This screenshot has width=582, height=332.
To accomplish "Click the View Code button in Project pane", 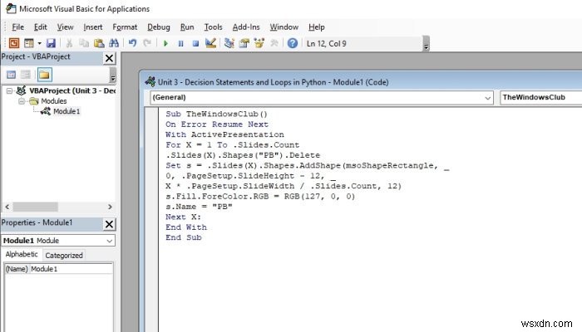I will point(12,75).
